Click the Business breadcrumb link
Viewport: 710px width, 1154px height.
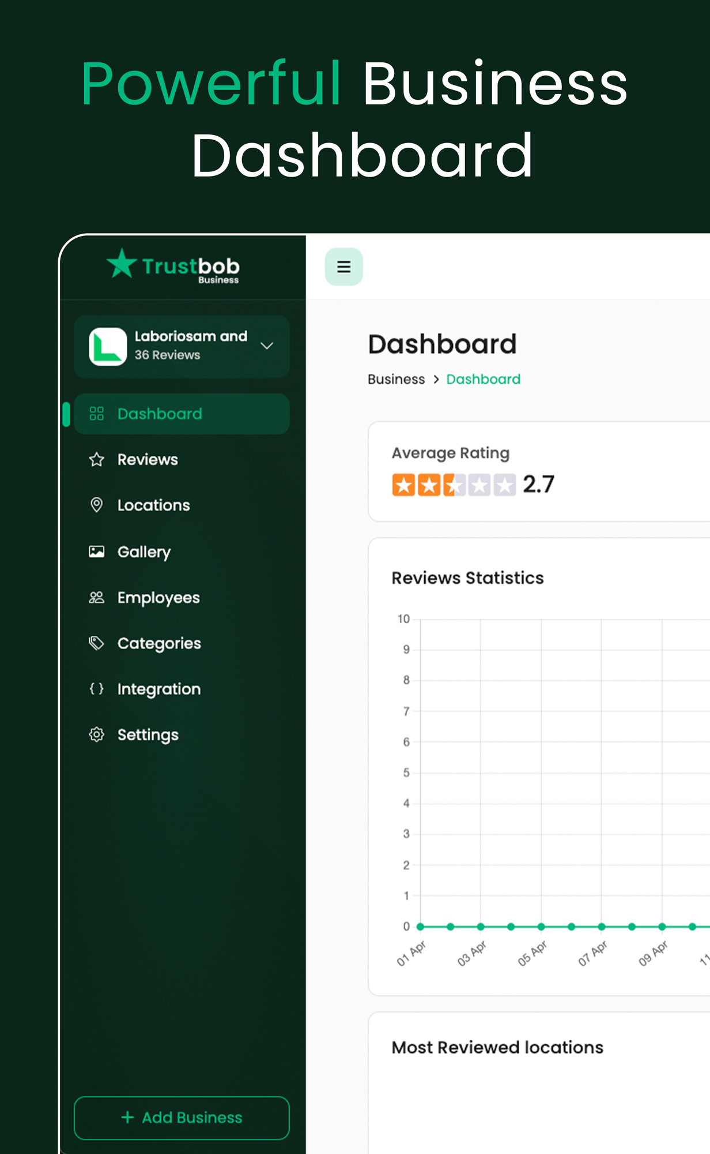tap(396, 379)
